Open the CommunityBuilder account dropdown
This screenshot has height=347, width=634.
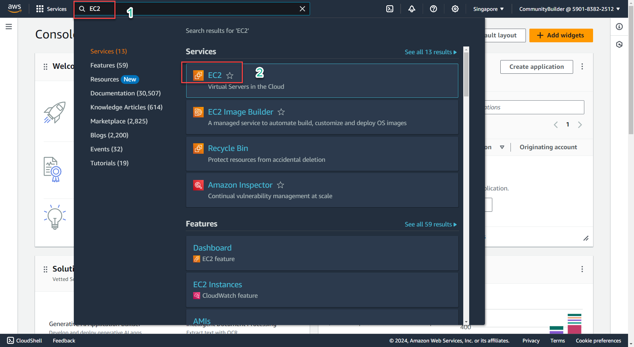(x=569, y=9)
